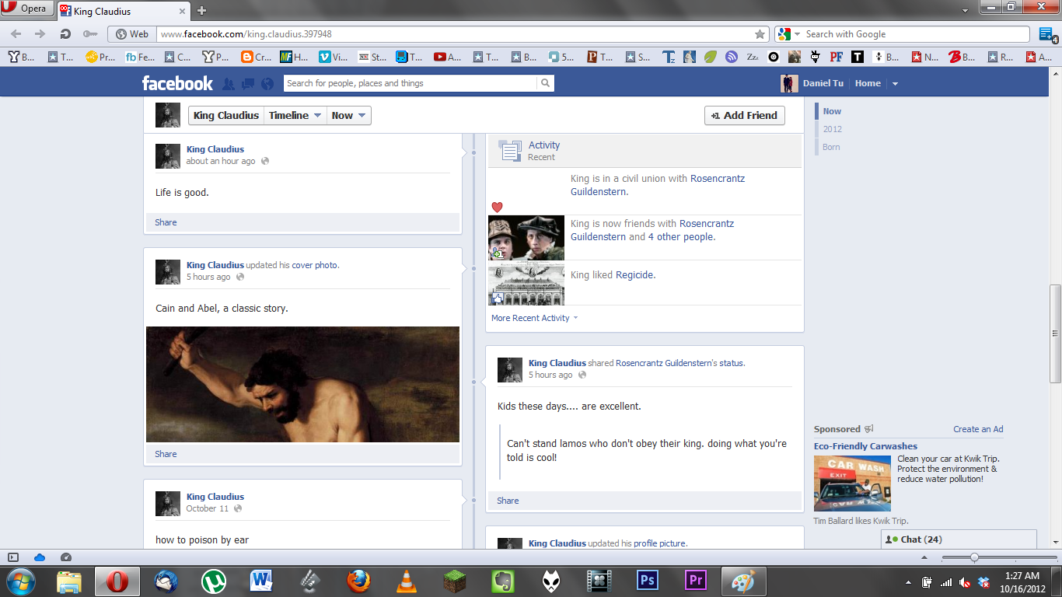Viewport: 1062px width, 597px height.
Task: Jump to 2012 in timeline navigator
Action: point(832,129)
